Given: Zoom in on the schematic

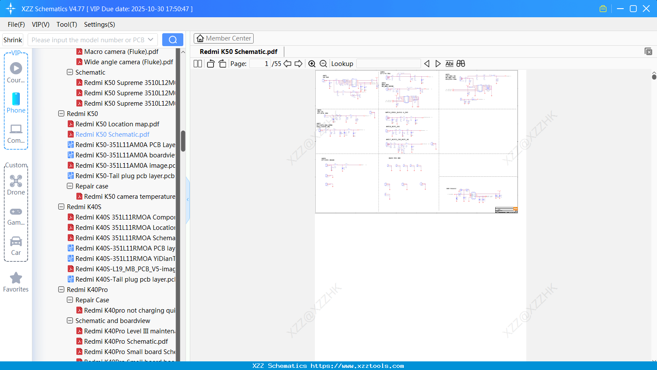Looking at the screenshot, I should pyautogui.click(x=312, y=64).
